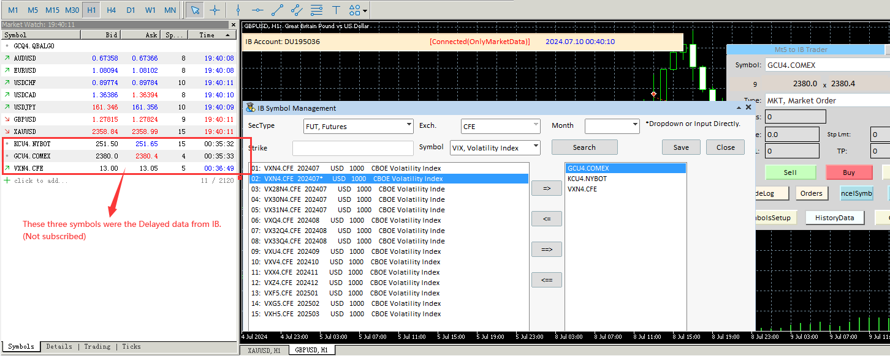Select the equidistant channel tool
Image resolution: width=890 pixels, height=356 pixels.
297,10
